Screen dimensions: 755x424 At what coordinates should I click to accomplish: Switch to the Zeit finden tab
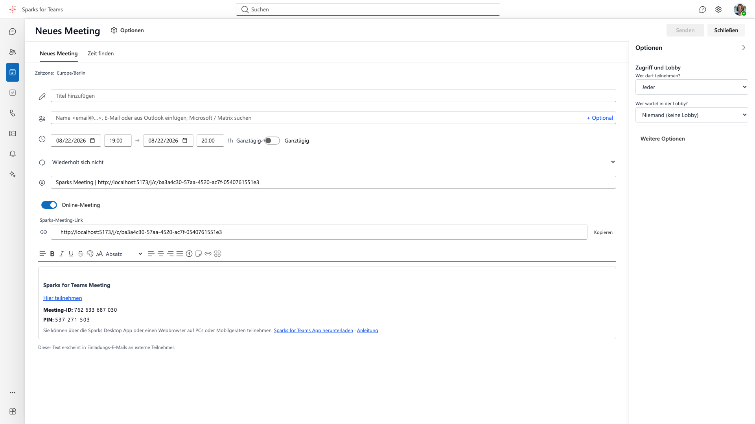(101, 53)
